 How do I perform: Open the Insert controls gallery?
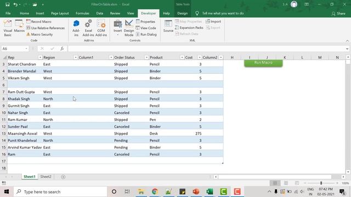tap(117, 28)
